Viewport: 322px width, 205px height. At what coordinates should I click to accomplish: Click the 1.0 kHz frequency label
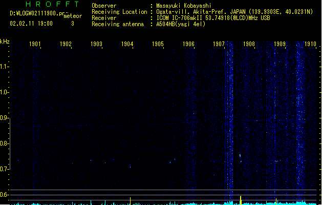pos(4,92)
